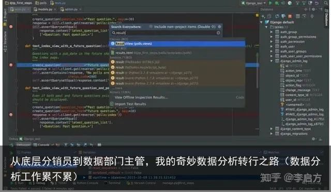
Task: Click the scrollbar of the search results list
Action: 258,70
